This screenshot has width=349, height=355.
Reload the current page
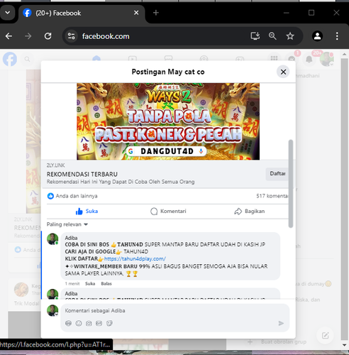tap(48, 36)
